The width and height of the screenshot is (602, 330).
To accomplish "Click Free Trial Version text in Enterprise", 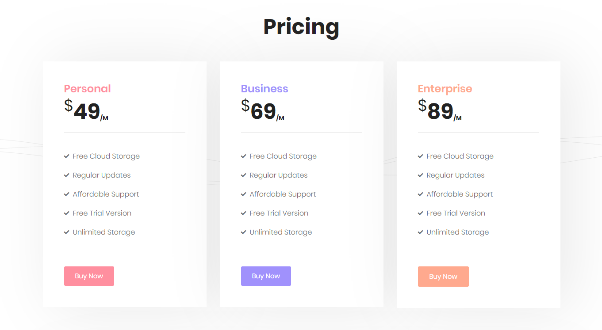I will click(456, 213).
